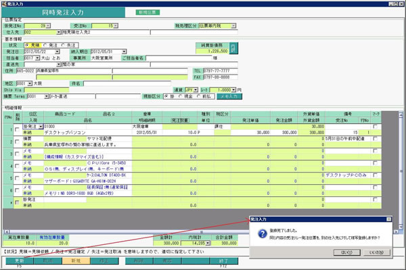Select the 掛 radio button
This screenshot has height=270, width=406.
[x=166, y=96]
